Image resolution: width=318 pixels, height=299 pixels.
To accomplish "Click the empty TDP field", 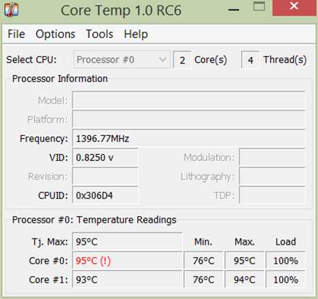I will 272,195.
